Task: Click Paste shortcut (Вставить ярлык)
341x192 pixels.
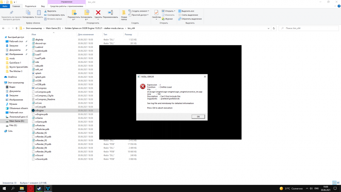Action: point(53,19)
